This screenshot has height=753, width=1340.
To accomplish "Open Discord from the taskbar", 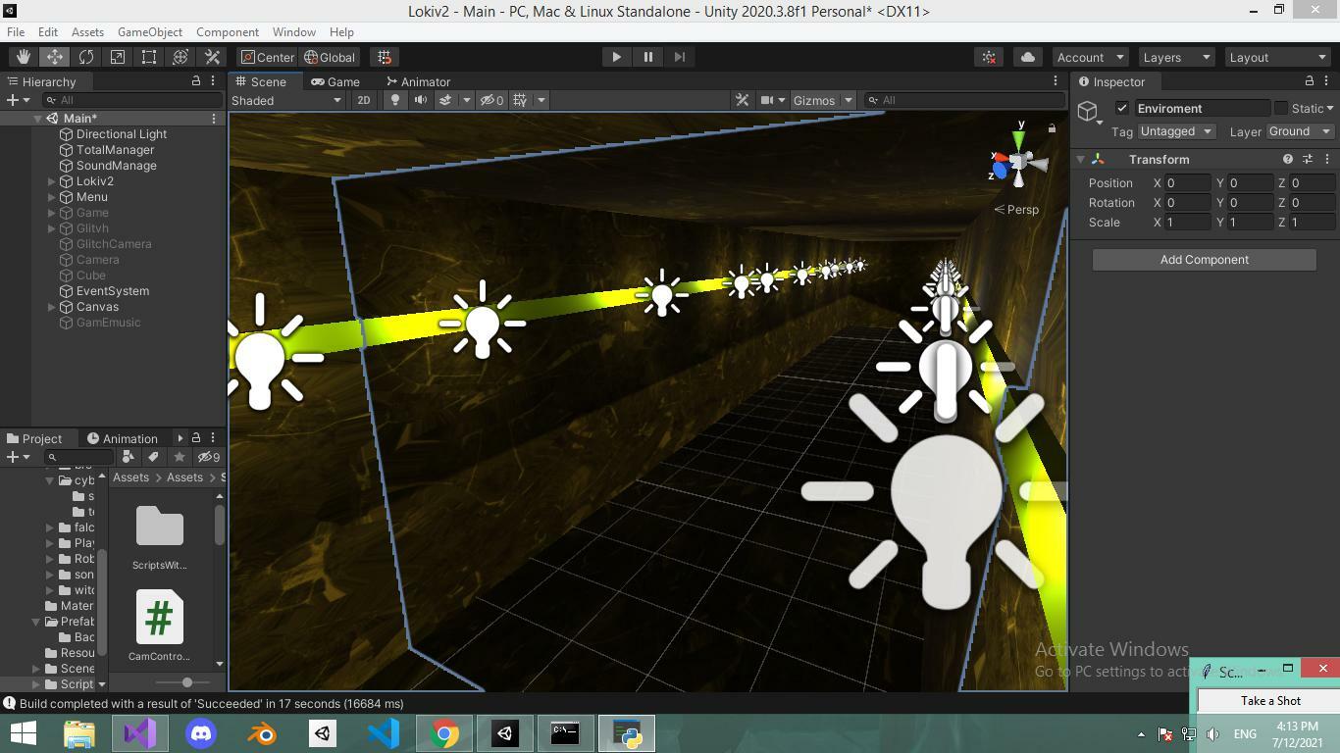I will 201,733.
